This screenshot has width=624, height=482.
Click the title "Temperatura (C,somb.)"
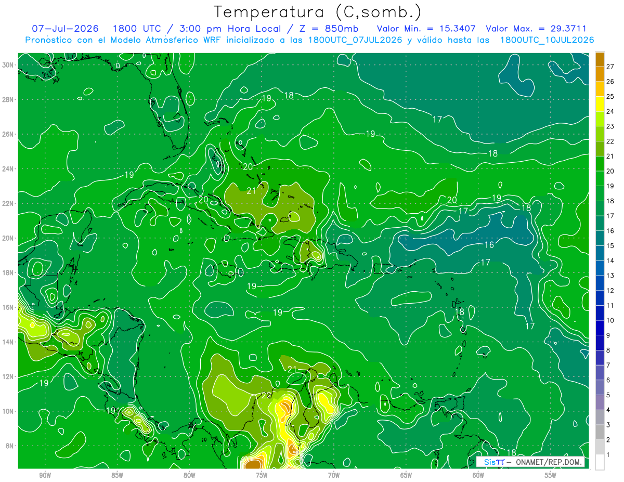(x=317, y=12)
